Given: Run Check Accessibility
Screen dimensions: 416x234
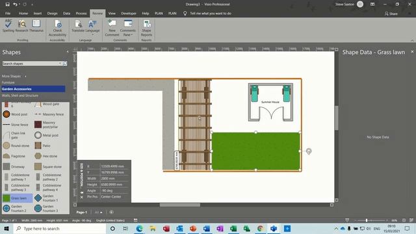Looking at the screenshot, I should [57, 28].
